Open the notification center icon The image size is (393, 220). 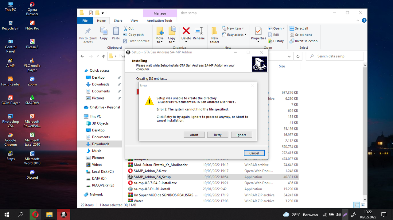(383, 214)
